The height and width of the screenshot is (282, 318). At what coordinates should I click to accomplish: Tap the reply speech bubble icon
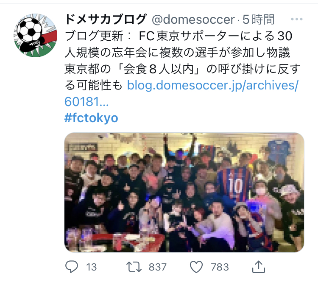(x=71, y=267)
